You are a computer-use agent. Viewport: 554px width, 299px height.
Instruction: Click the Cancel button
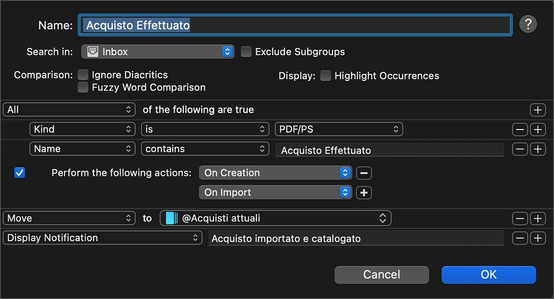tap(381, 275)
